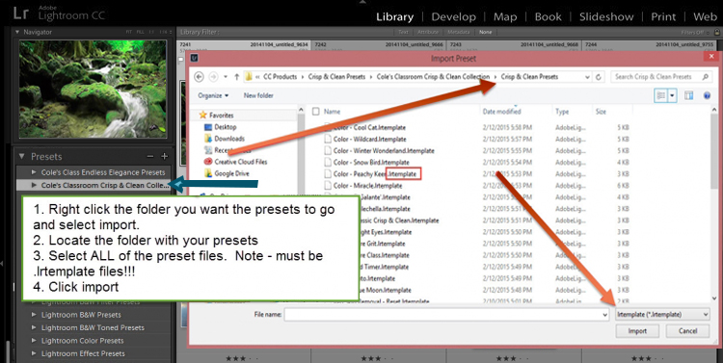Image resolution: width=723 pixels, height=363 pixels.
Task: Click the Presets panel minus icon
Action: pos(149,157)
